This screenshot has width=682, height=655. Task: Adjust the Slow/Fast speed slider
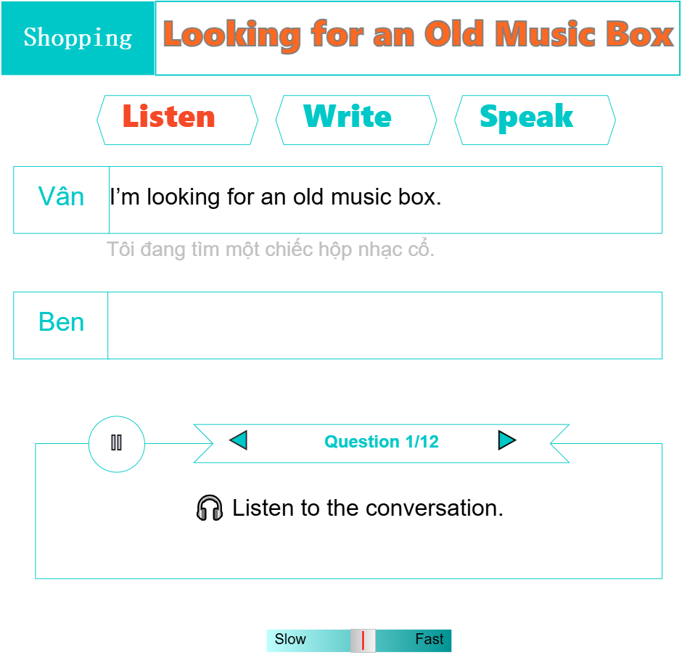click(x=361, y=640)
